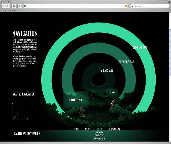This screenshot has height=144, width=171.
Task: Click the orange RSS feed icon
Action: pos(126,6)
